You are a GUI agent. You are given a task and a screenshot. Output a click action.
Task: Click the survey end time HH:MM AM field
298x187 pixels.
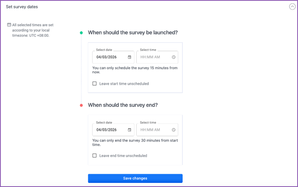point(153,130)
